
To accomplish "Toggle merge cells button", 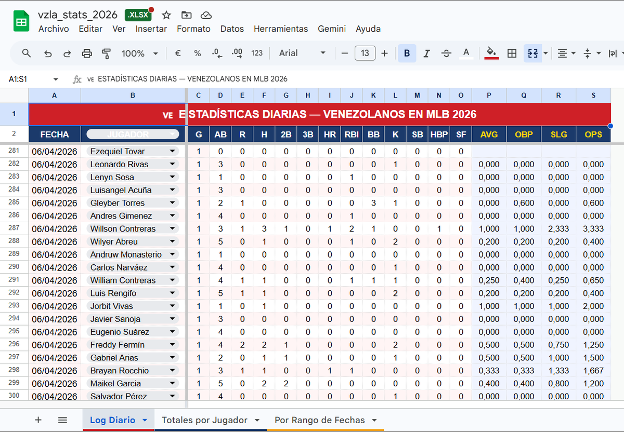I will point(532,53).
